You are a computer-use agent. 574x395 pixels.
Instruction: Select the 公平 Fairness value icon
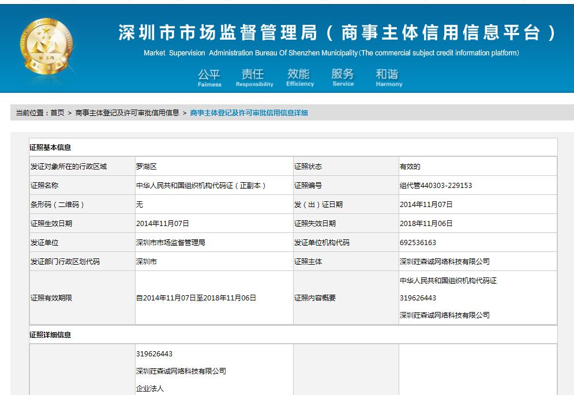209,77
